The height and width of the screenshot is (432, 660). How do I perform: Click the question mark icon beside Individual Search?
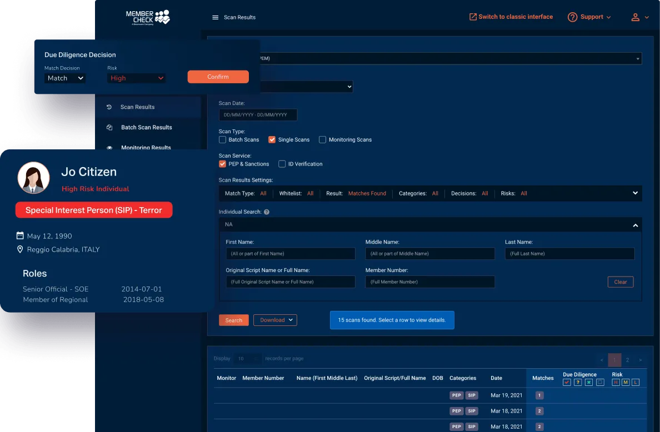pos(266,211)
